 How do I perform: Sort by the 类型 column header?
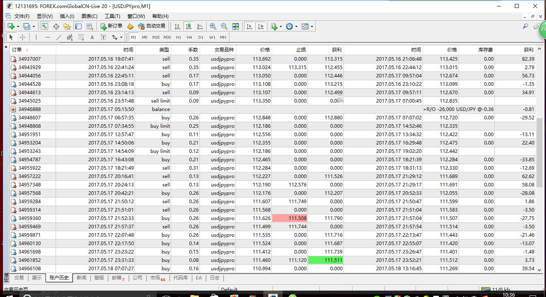153,50
